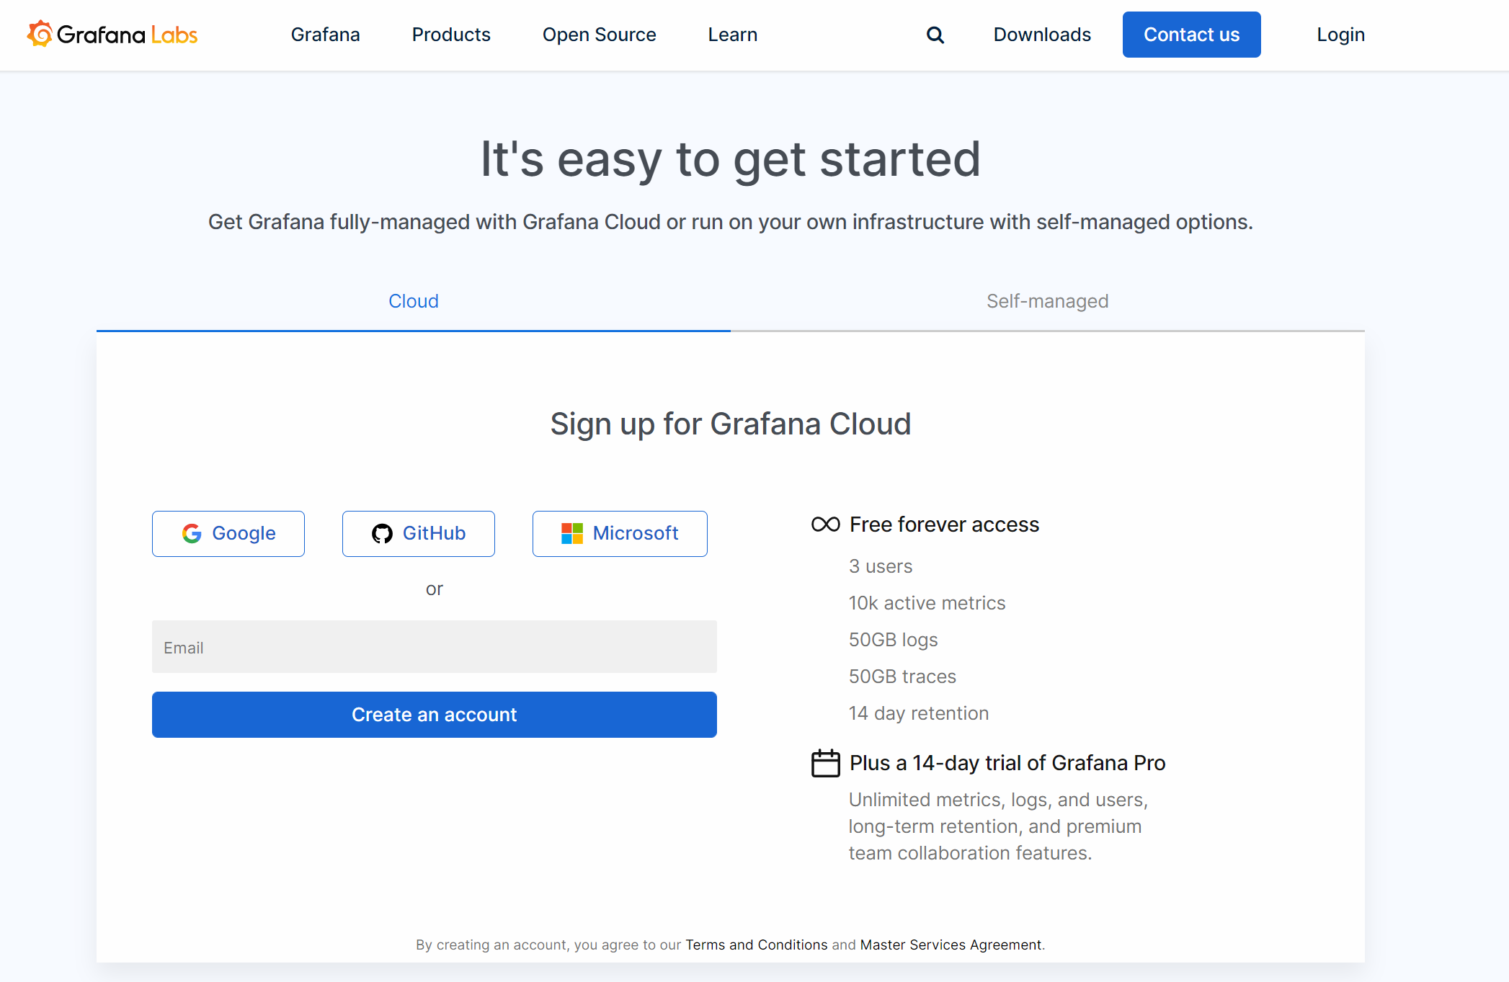Open the Master Services Agreement link
Viewport: 1509px width, 982px height.
click(951, 945)
